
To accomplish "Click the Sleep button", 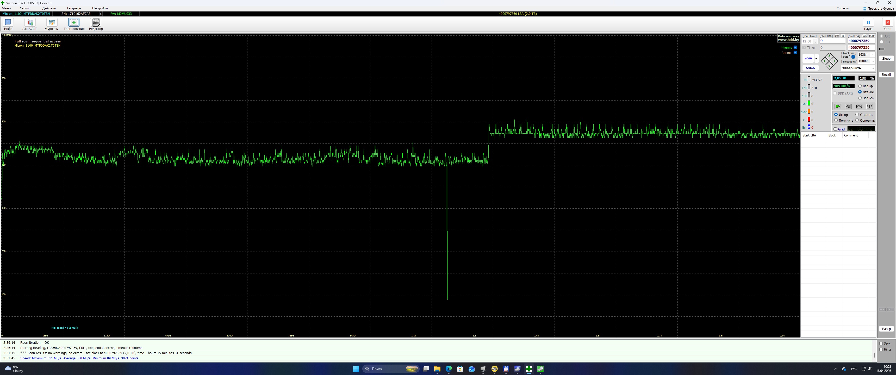I will pyautogui.click(x=886, y=58).
